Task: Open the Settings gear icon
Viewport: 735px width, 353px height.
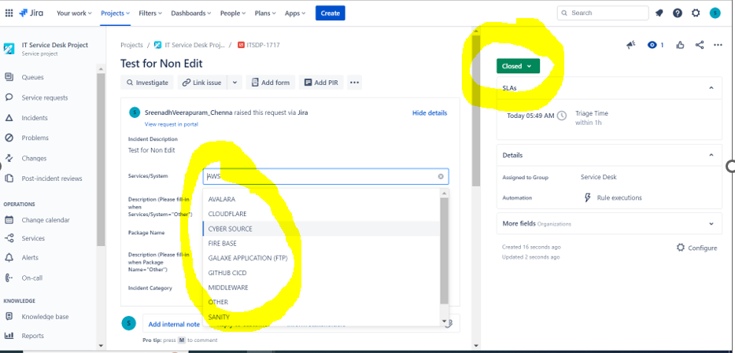Action: pyautogui.click(x=696, y=13)
